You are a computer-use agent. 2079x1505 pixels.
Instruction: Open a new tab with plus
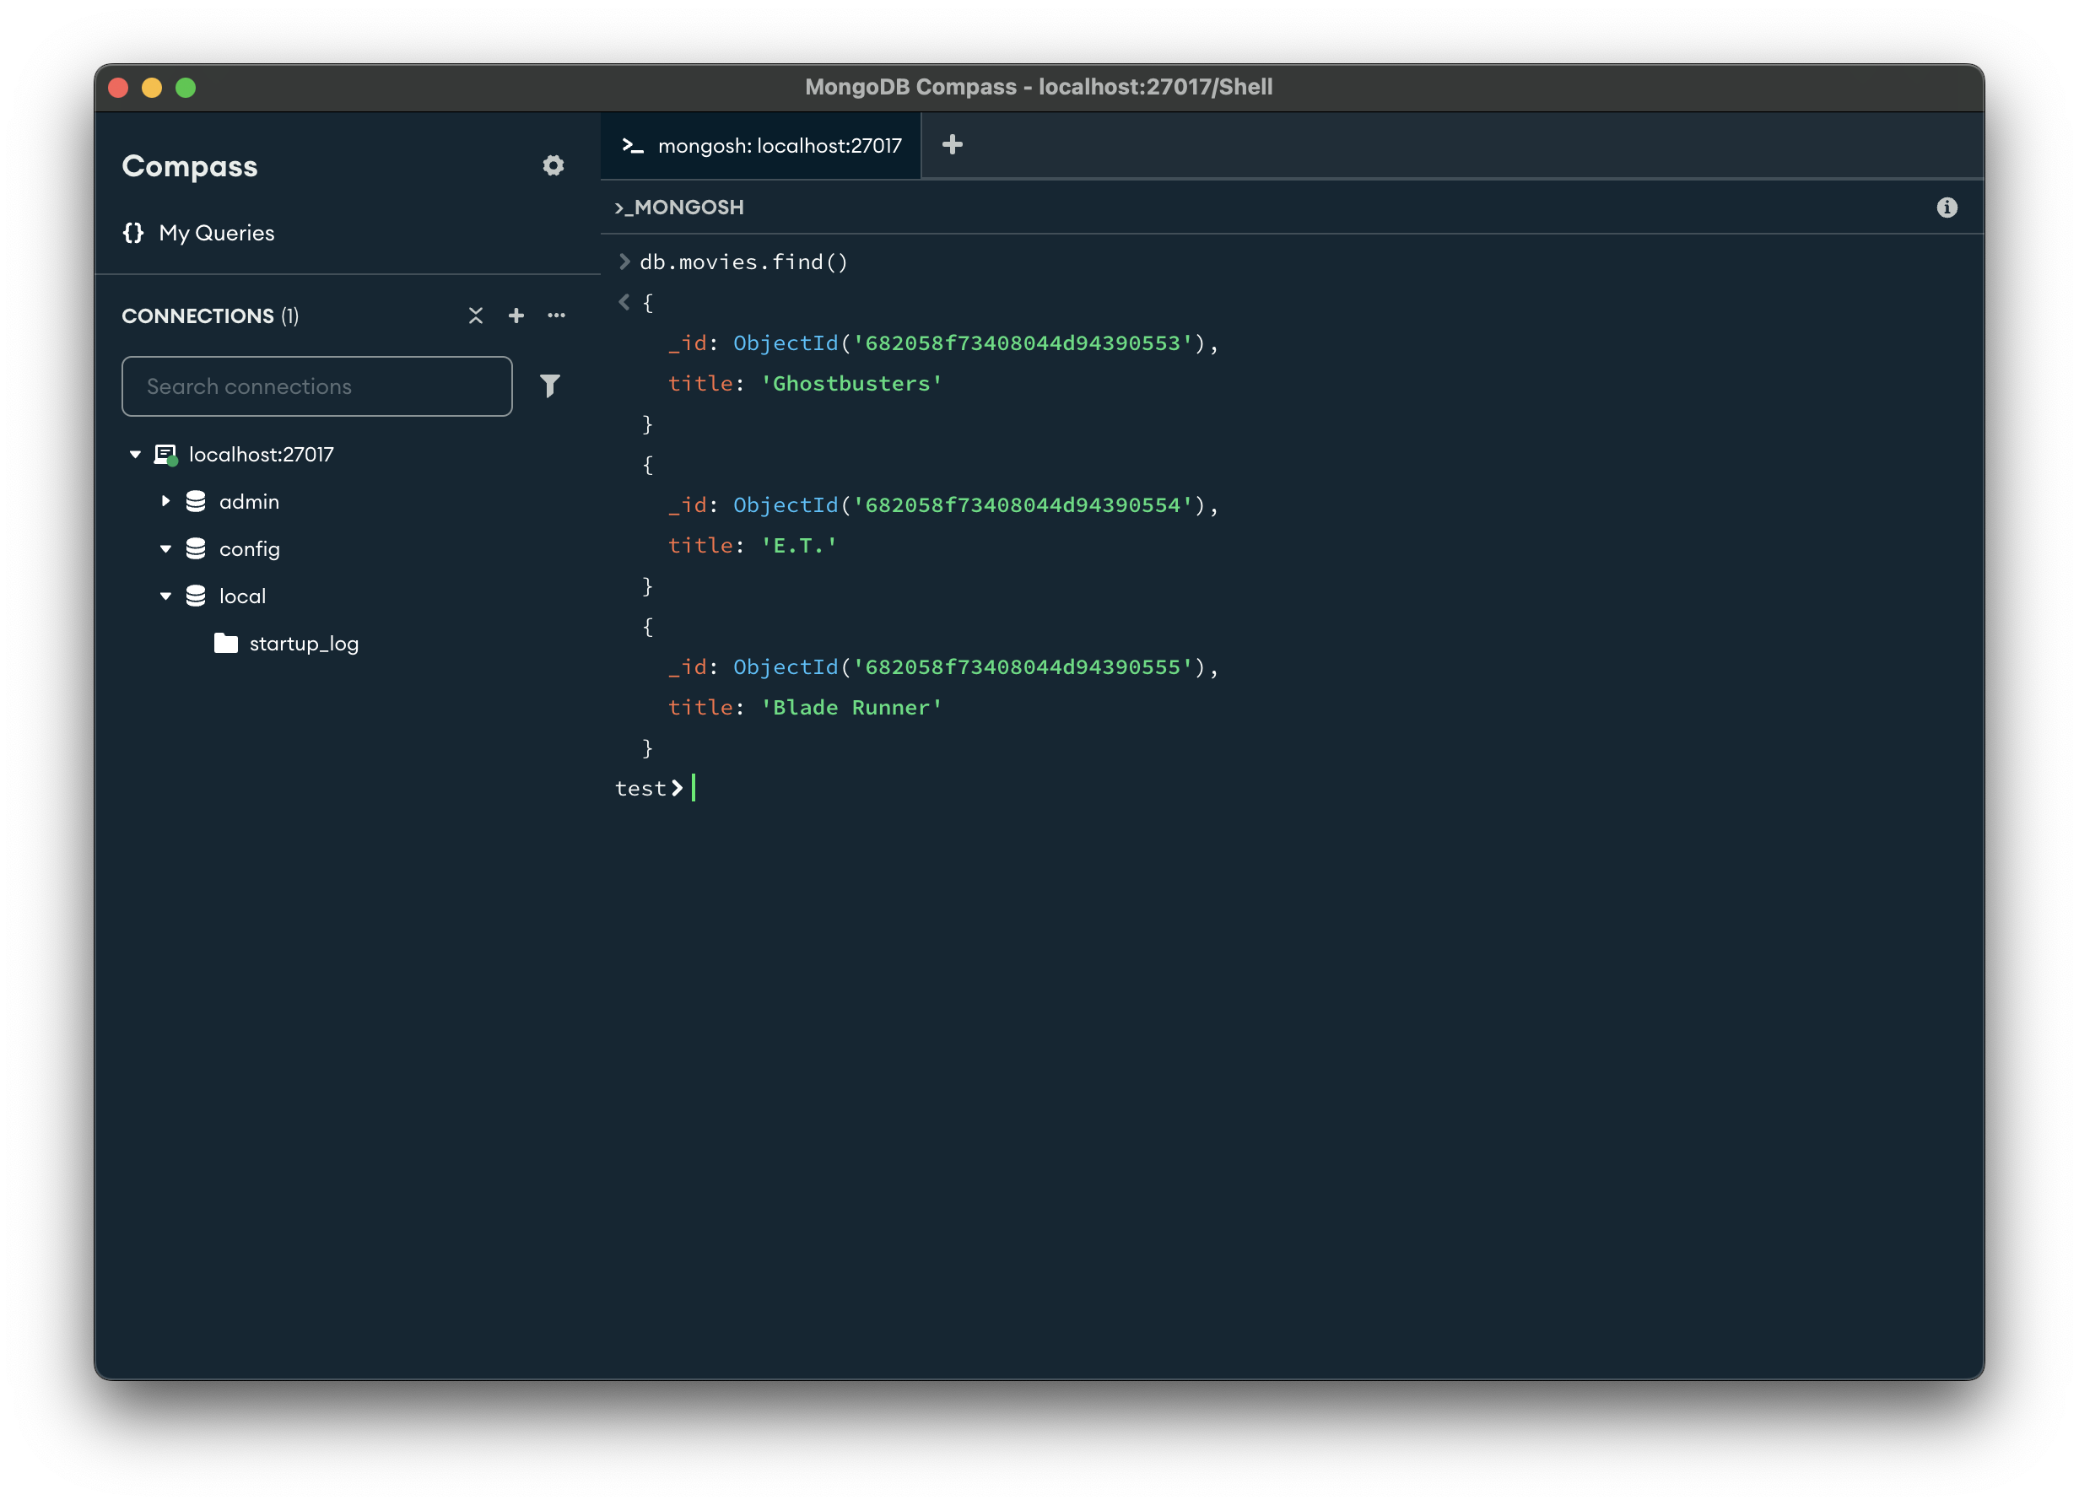tap(953, 145)
